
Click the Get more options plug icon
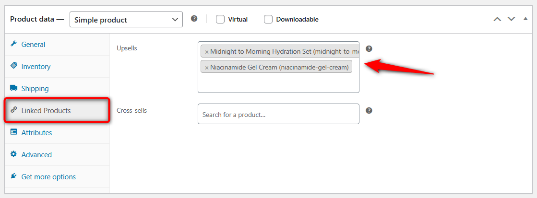coord(13,176)
